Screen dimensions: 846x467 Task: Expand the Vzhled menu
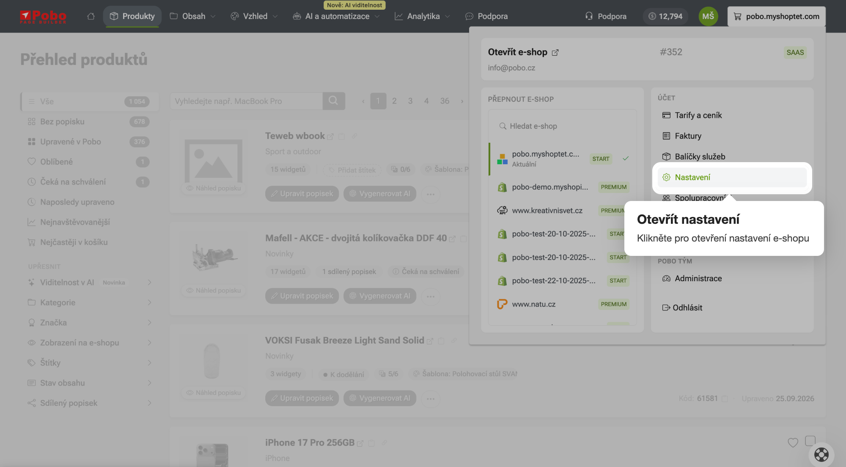point(254,16)
